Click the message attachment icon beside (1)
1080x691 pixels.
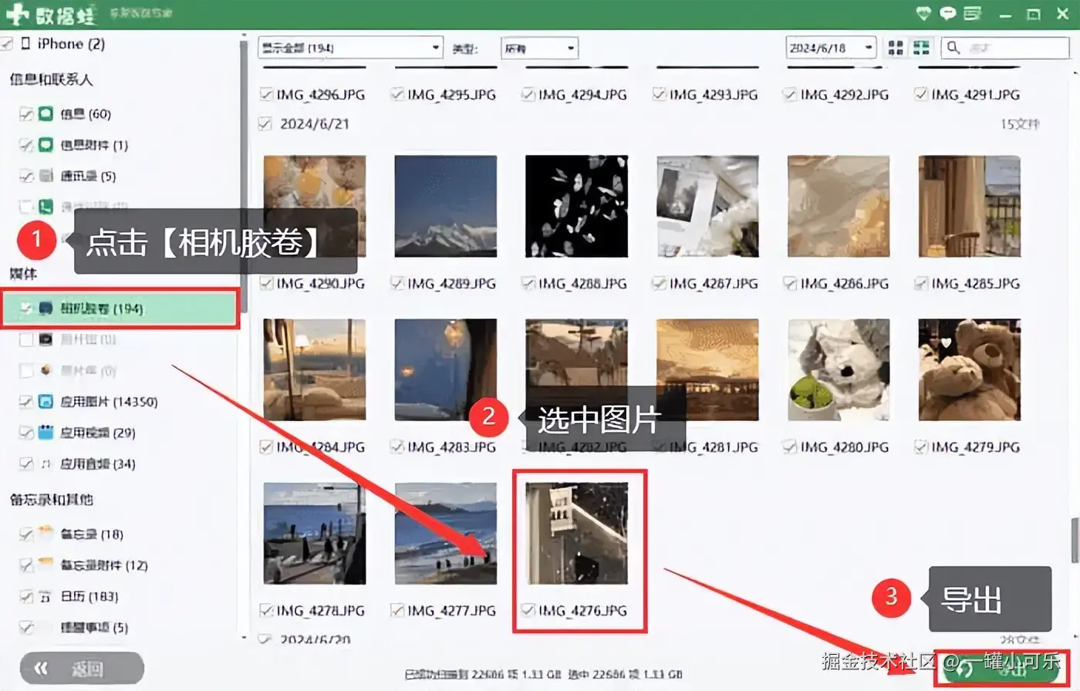(46, 144)
